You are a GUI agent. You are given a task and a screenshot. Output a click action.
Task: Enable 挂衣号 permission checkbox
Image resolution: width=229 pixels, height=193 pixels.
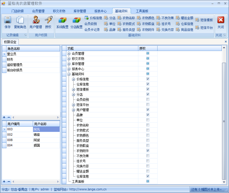(x=148, y=161)
